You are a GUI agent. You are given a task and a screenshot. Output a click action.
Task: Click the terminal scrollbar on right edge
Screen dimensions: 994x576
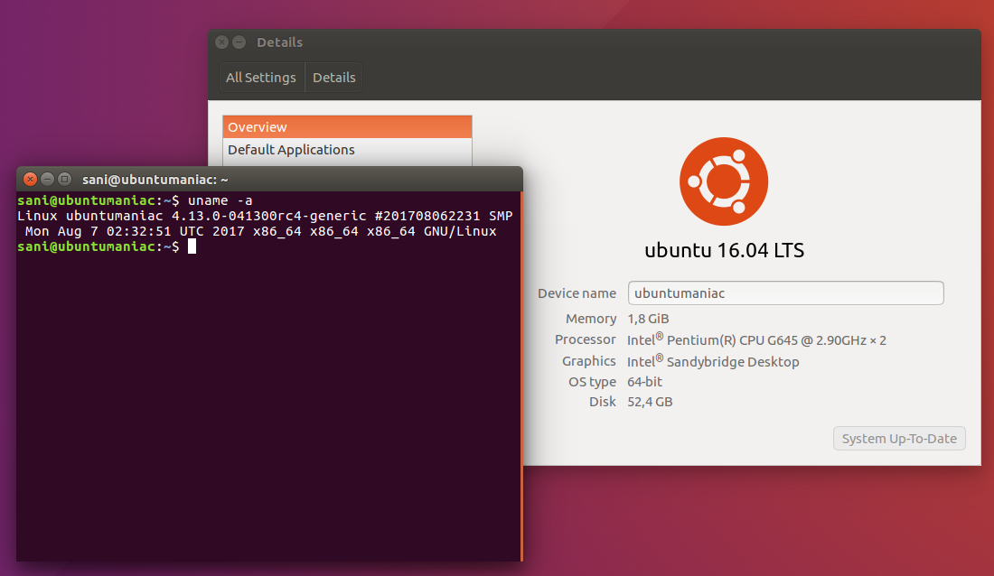[x=521, y=376]
